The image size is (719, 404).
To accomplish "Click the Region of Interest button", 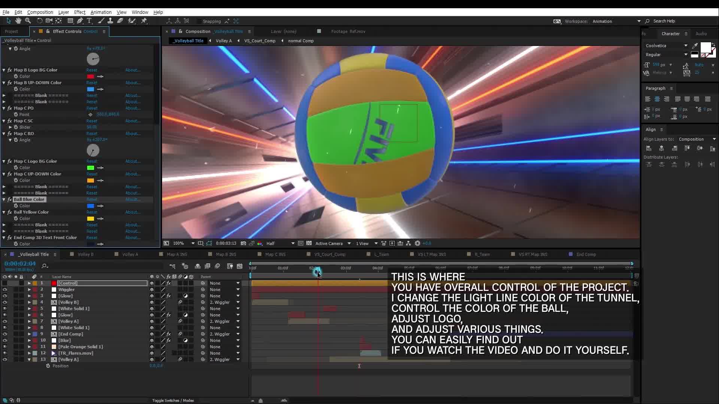I will (300, 243).
